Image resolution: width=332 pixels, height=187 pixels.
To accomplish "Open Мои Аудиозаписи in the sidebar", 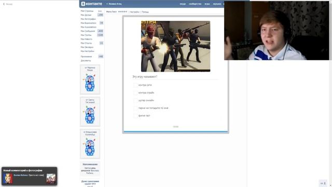I will pos(89,27).
